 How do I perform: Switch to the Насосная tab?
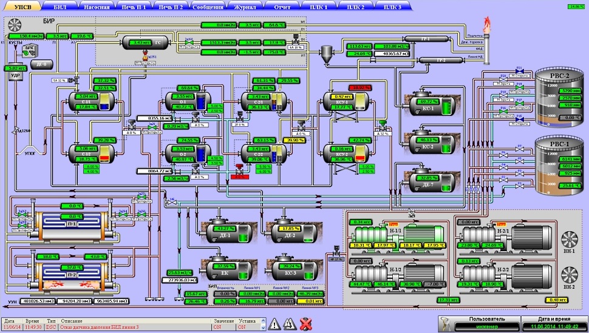click(x=97, y=6)
